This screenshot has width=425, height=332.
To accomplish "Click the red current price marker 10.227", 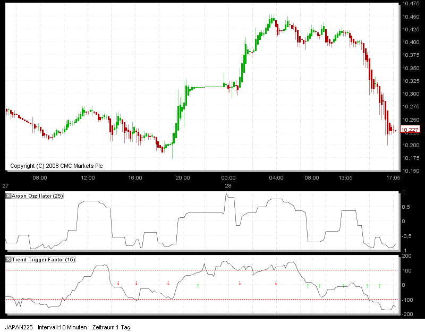I will tap(410, 129).
